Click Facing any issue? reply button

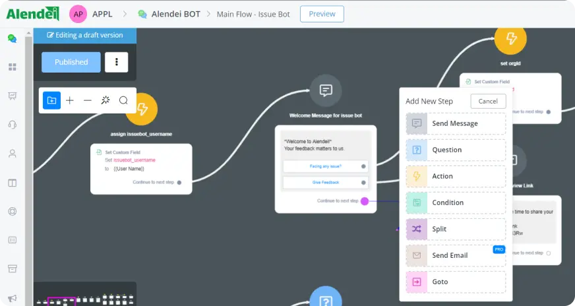pos(326,166)
